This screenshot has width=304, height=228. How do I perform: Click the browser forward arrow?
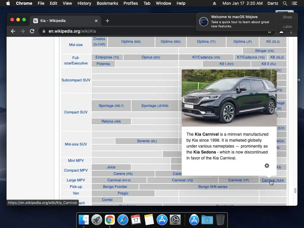click(23, 31)
